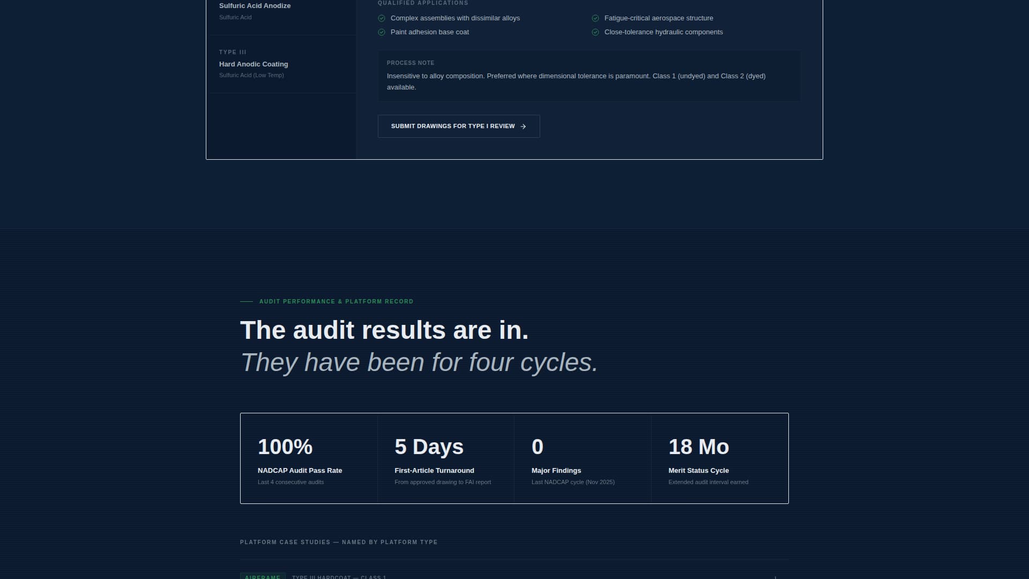Image resolution: width=1029 pixels, height=579 pixels.
Task: Click the green dash icon before Audit Performance heading
Action: click(x=247, y=301)
